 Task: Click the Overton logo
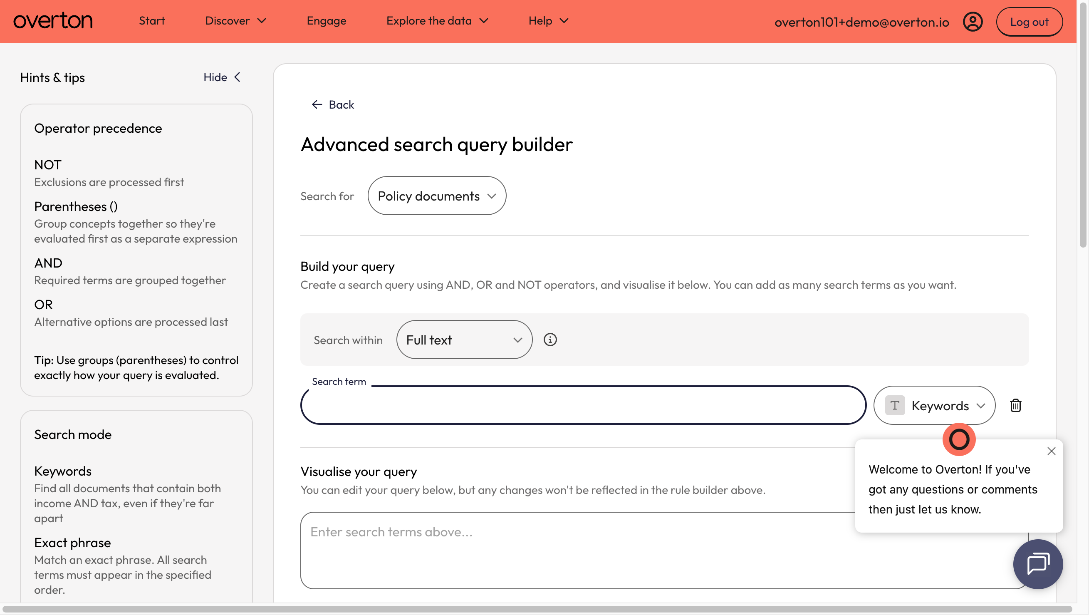click(x=53, y=21)
